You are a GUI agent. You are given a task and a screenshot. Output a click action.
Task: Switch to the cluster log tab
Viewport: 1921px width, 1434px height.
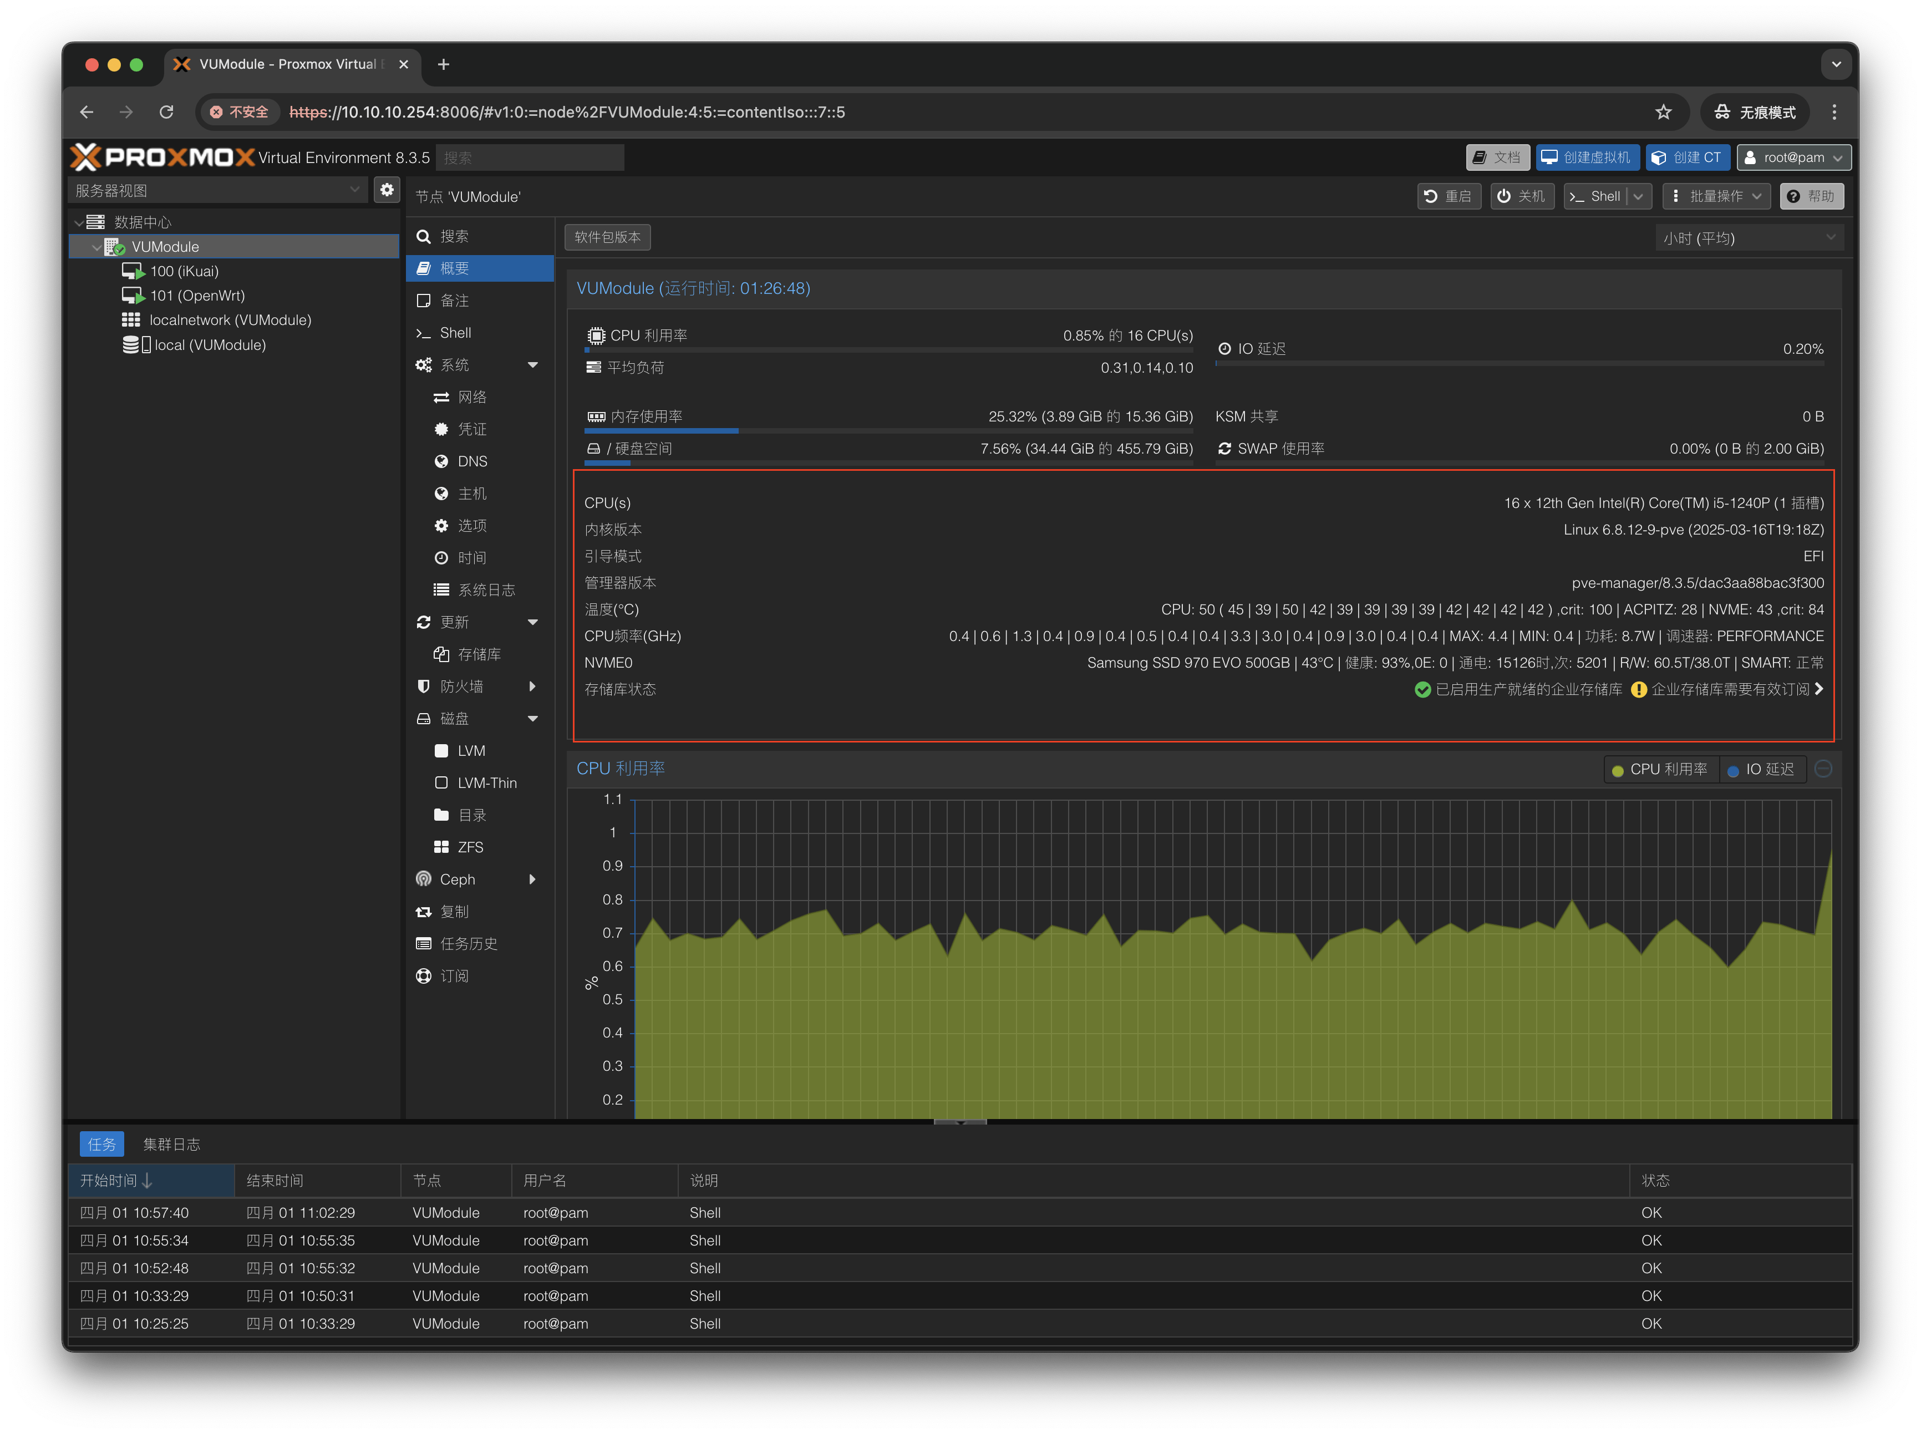pyautogui.click(x=171, y=1144)
